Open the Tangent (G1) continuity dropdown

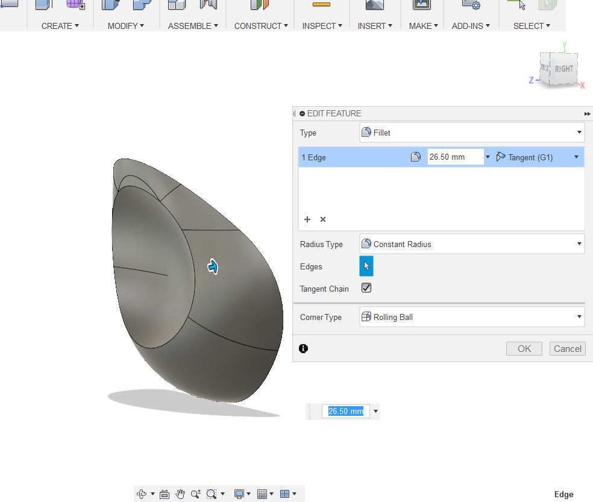[x=537, y=157]
